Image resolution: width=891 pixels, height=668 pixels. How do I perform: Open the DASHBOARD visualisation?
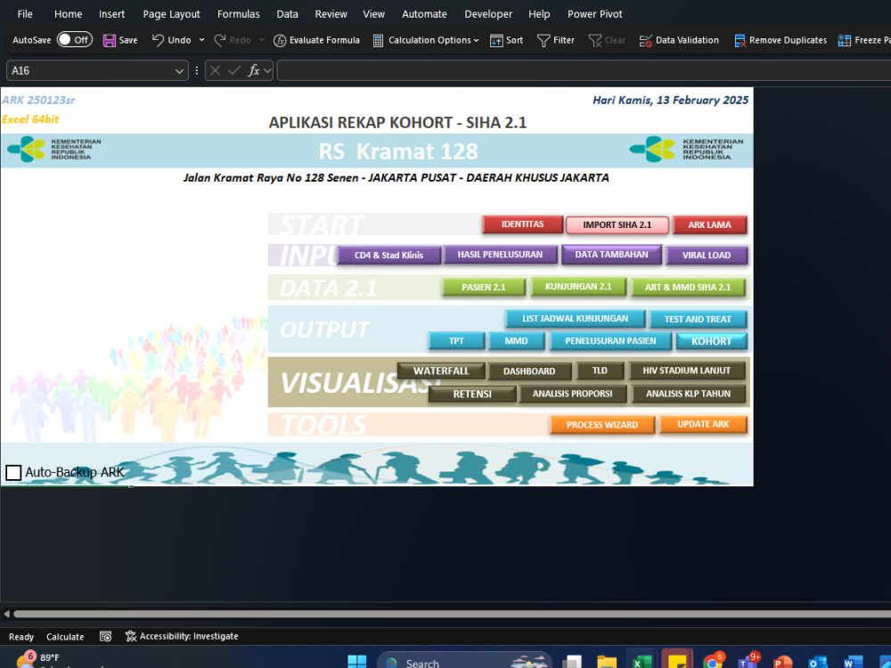(529, 371)
